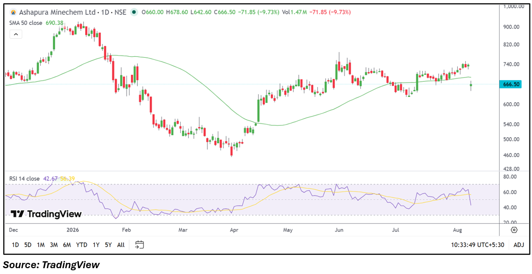The width and height of the screenshot is (532, 274).
Task: Click the 1,000.00 price axis label
Action: pos(513,6)
